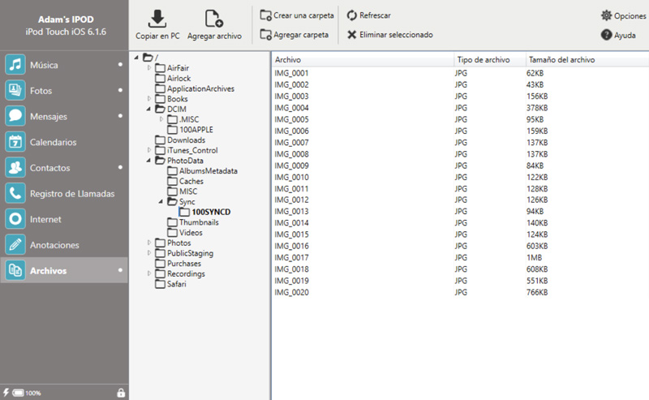649x400 pixels.
Task: Open the Internet section icon
Action: point(15,218)
